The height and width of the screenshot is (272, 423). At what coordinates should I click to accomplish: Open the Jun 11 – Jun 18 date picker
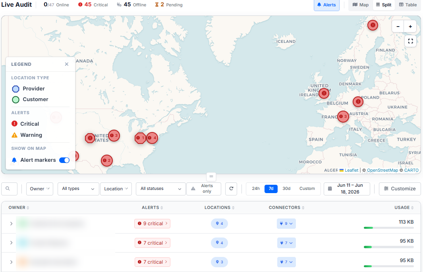347,189
